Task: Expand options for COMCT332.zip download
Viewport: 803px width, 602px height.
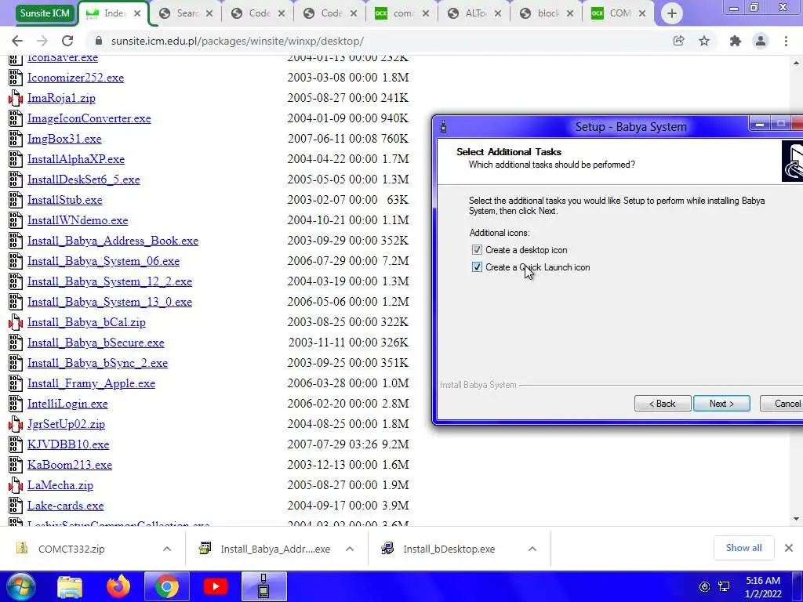Action: click(167, 549)
